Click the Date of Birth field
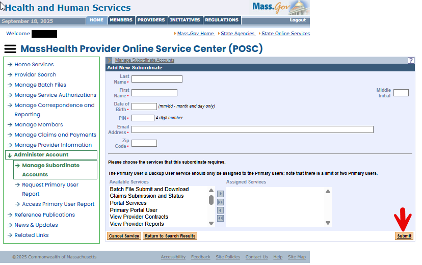The height and width of the screenshot is (265, 422). point(144,107)
